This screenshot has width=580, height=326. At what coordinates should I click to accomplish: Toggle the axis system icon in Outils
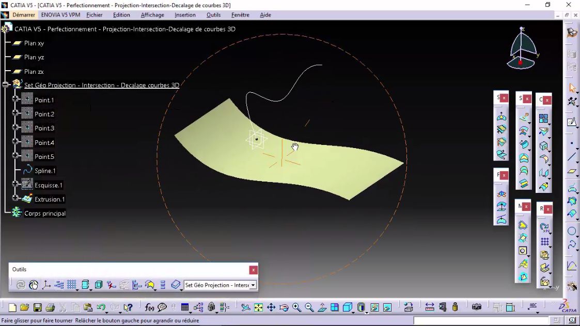pos(46,285)
